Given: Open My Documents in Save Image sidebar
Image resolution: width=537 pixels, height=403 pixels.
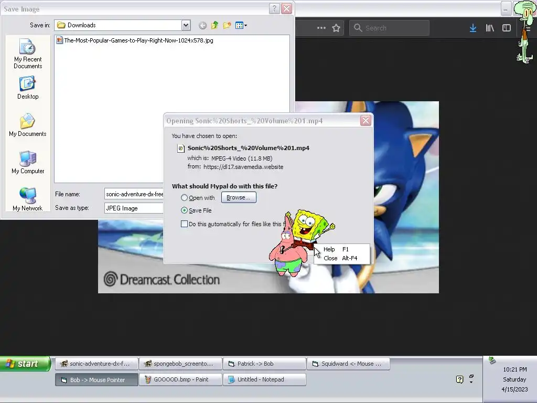Looking at the screenshot, I should tap(28, 125).
